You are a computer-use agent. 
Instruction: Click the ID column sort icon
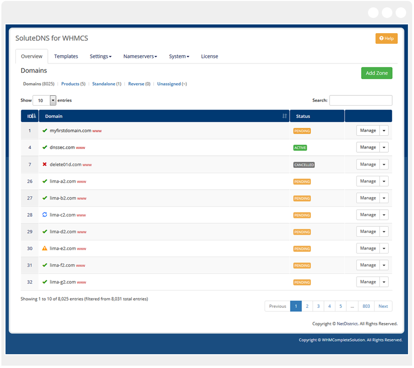[34, 116]
